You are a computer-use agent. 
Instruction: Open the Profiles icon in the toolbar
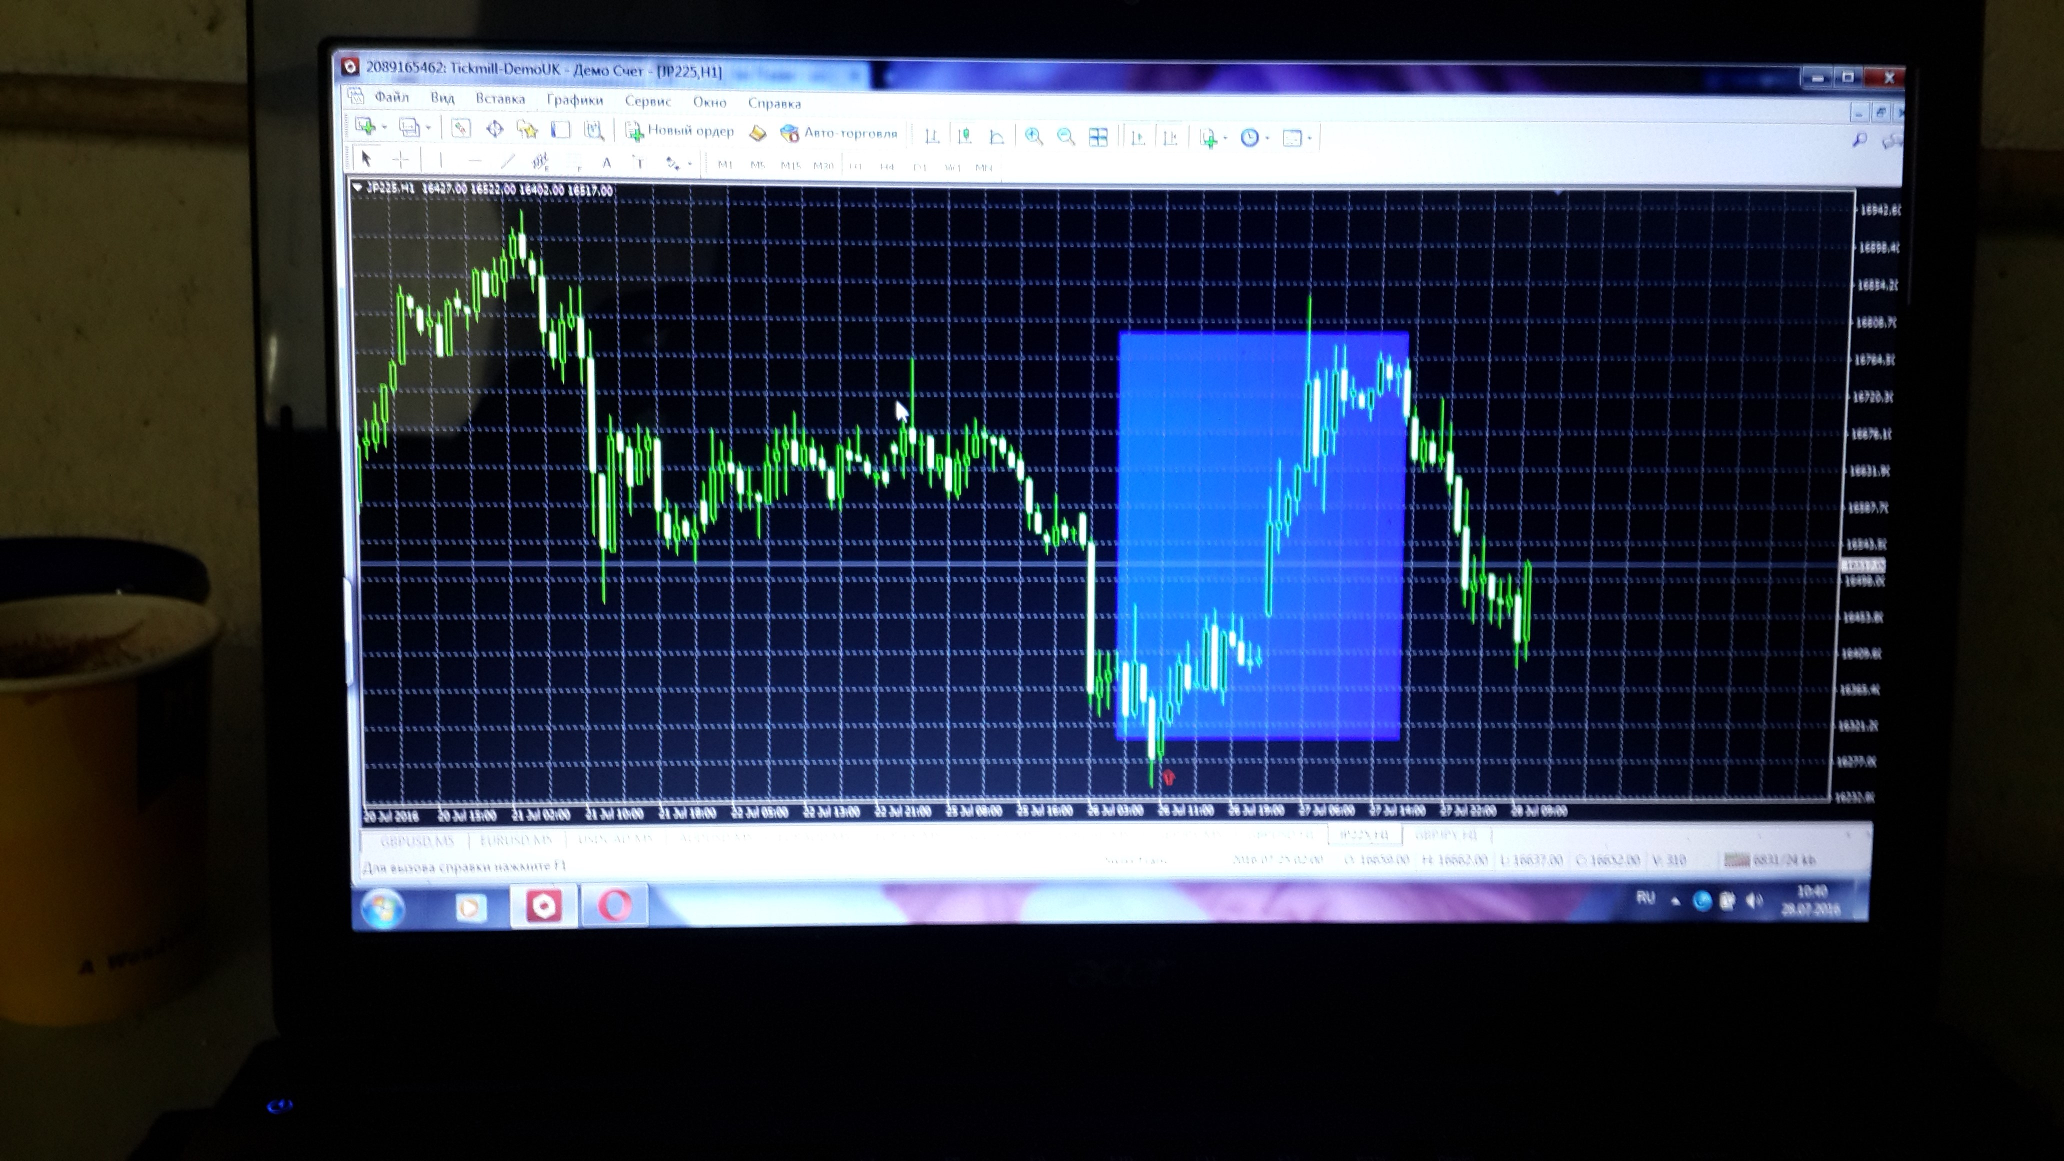pyautogui.click(x=409, y=127)
